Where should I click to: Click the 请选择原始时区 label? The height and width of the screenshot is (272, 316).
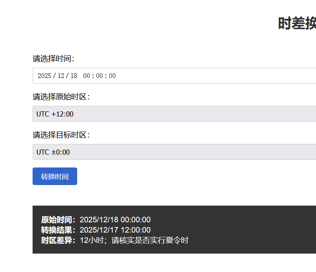61,97
